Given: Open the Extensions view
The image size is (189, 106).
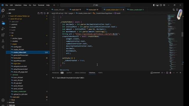Looking at the screenshot, I should pyautogui.click(x=3, y=35).
